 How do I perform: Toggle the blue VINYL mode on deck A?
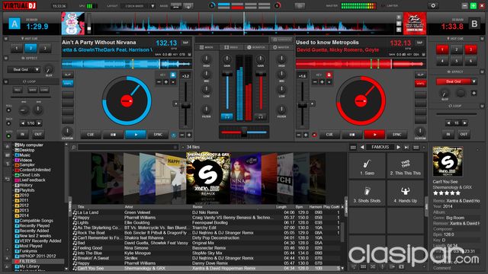tap(68, 83)
